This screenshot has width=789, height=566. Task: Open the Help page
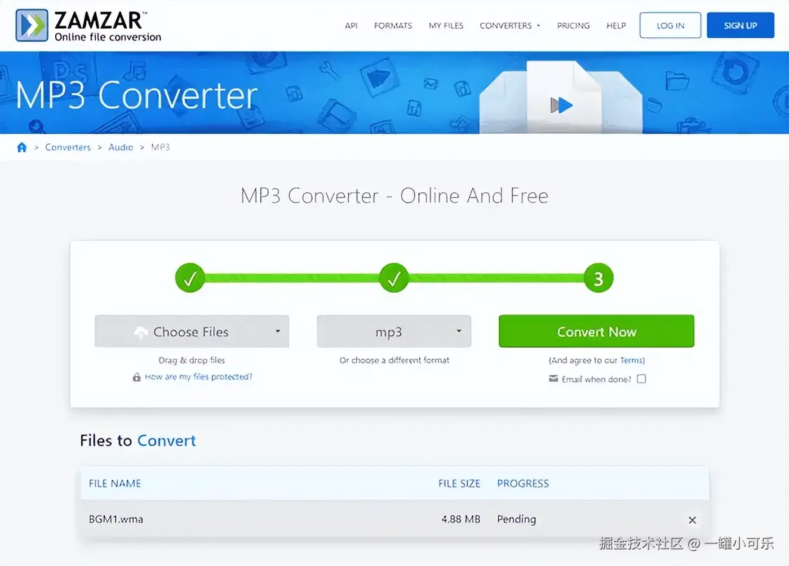click(x=616, y=25)
